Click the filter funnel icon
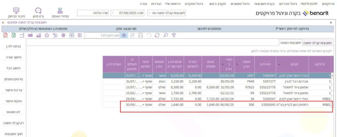The image size is (337, 137). click(x=174, y=35)
